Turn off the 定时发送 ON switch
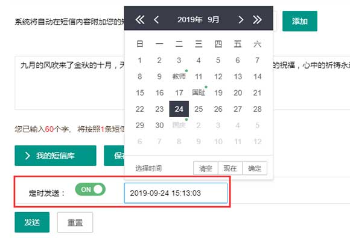Image resolution: width=350 pixels, height=238 pixels. [x=90, y=189]
